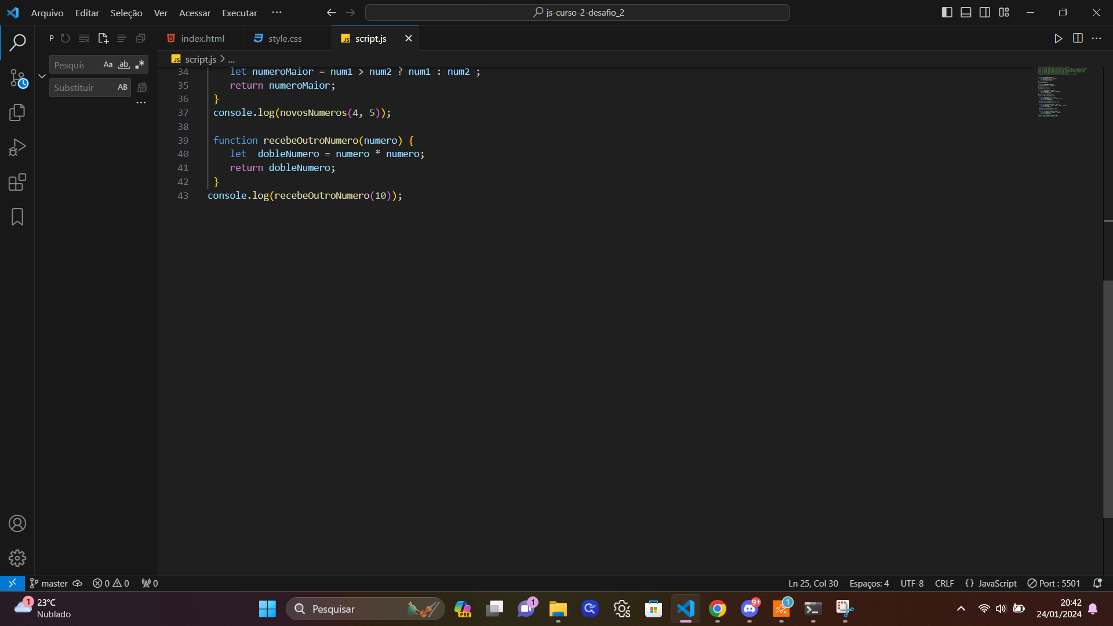Open the Bookmarks view

[x=17, y=217]
